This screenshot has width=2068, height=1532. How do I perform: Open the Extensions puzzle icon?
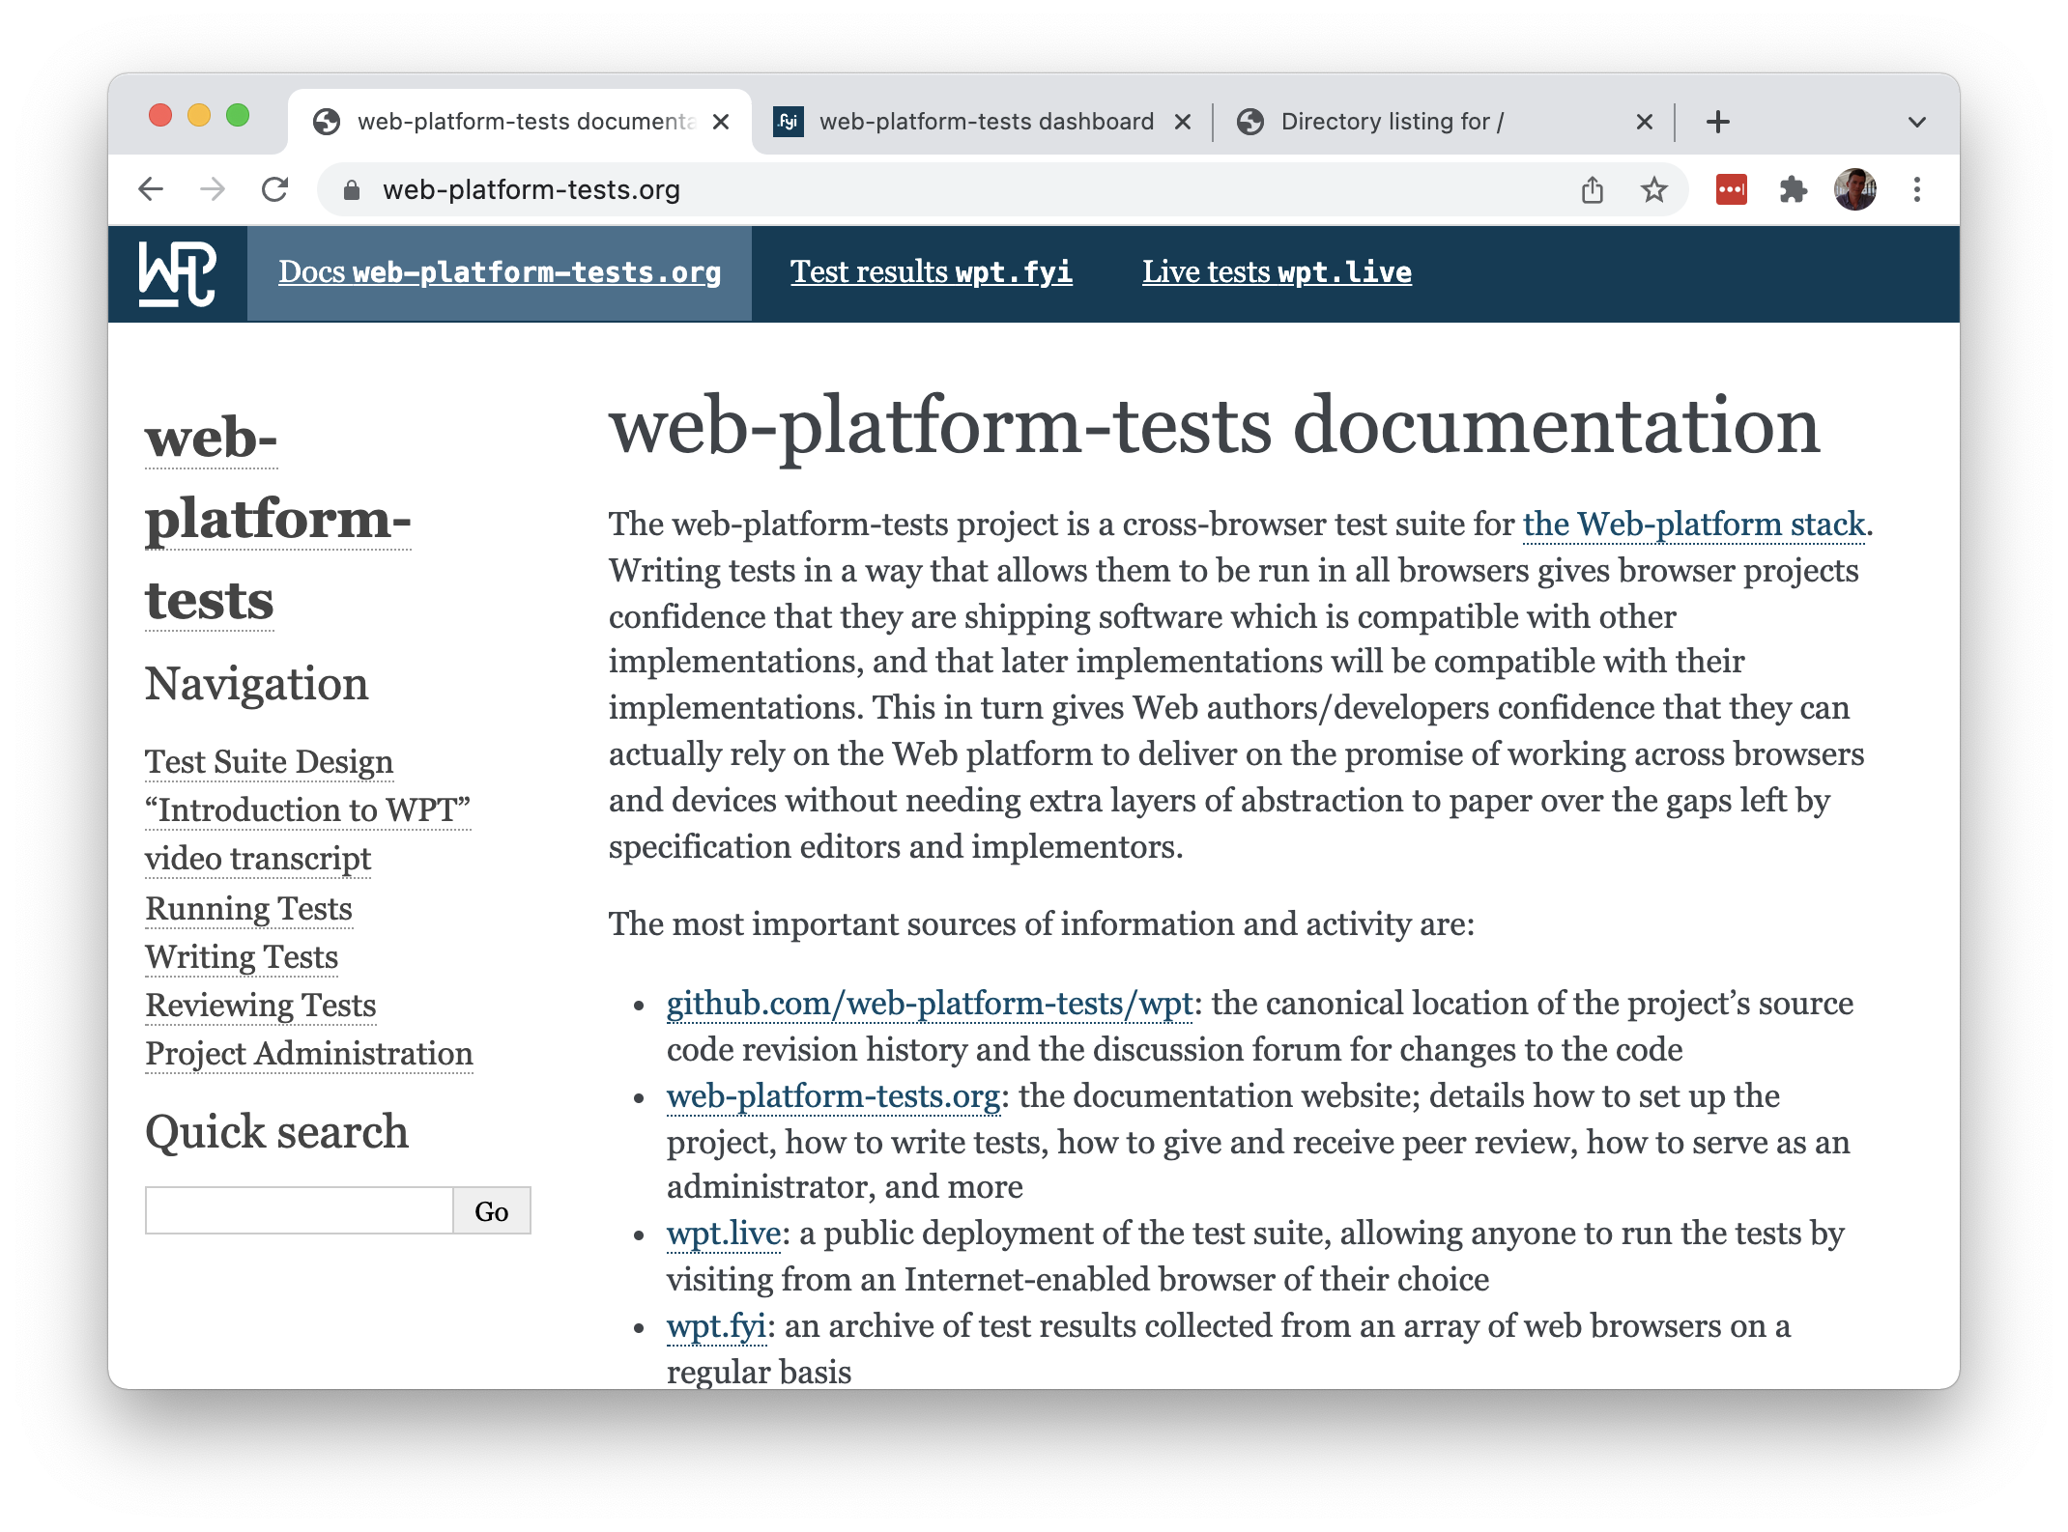pyautogui.click(x=1793, y=189)
